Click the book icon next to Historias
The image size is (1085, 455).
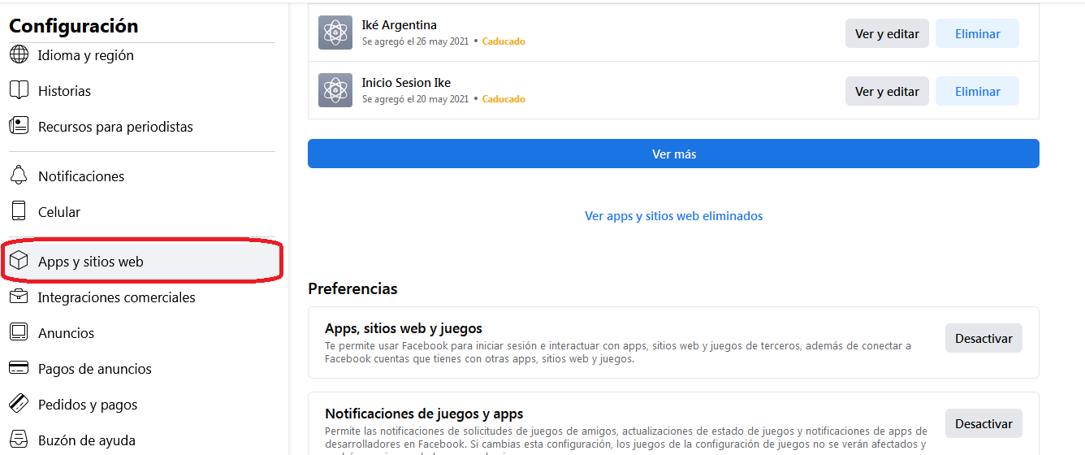(x=19, y=91)
